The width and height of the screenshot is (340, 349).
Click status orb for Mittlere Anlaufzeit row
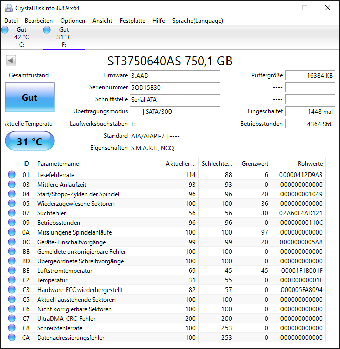click(x=12, y=184)
